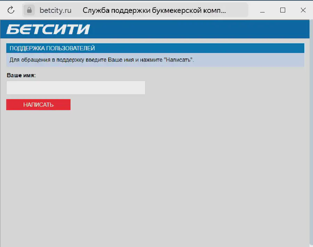Click the Поддержка пользователей header
Viewport: 313px width, 247px height.
tap(52, 48)
